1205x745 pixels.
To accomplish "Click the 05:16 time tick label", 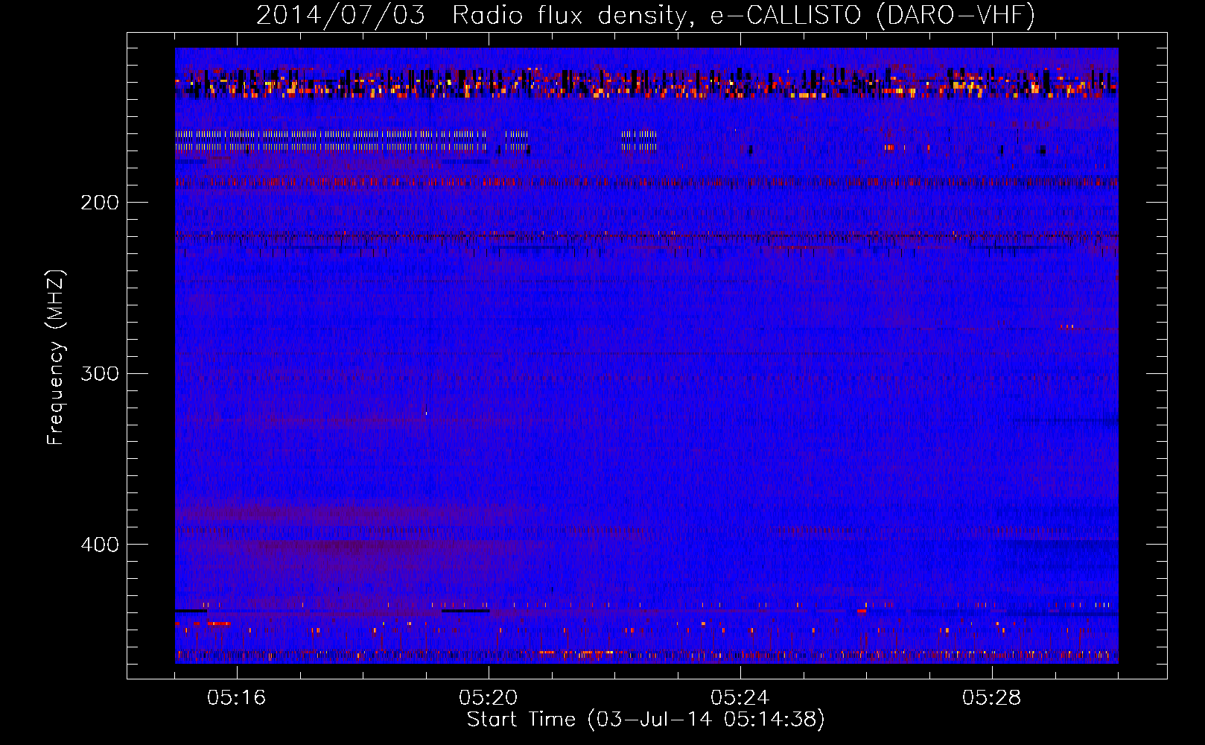I will tap(237, 698).
